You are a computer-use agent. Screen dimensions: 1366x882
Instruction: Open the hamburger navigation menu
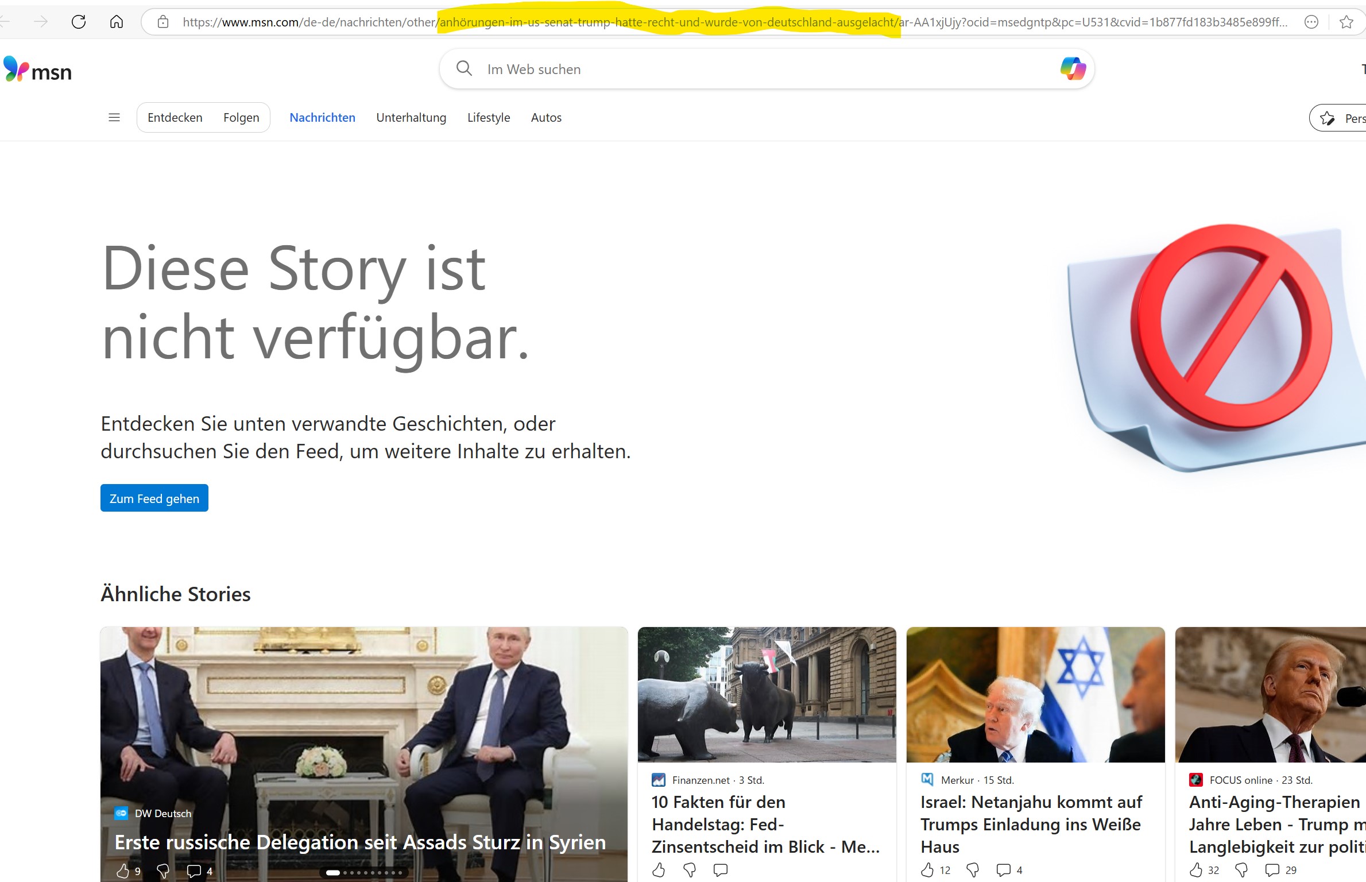click(x=114, y=117)
